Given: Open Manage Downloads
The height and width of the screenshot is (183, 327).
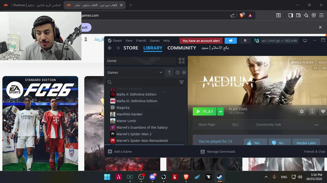Looking at the screenshot, I should pyautogui.click(x=218, y=151).
